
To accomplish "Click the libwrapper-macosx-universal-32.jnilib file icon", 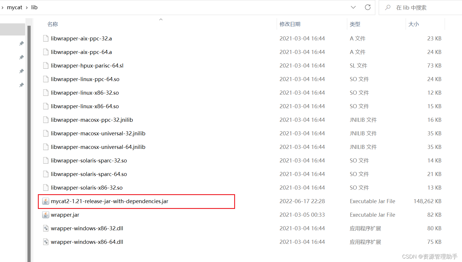I will tap(46, 133).
